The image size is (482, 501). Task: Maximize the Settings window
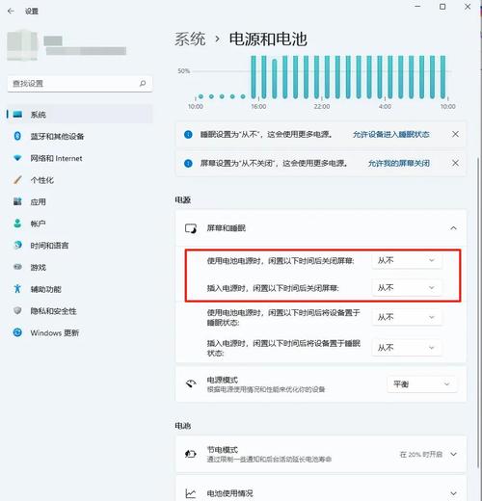(x=442, y=7)
